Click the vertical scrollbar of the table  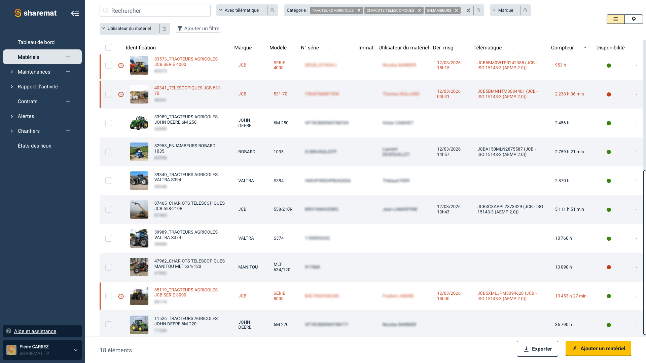point(644,253)
